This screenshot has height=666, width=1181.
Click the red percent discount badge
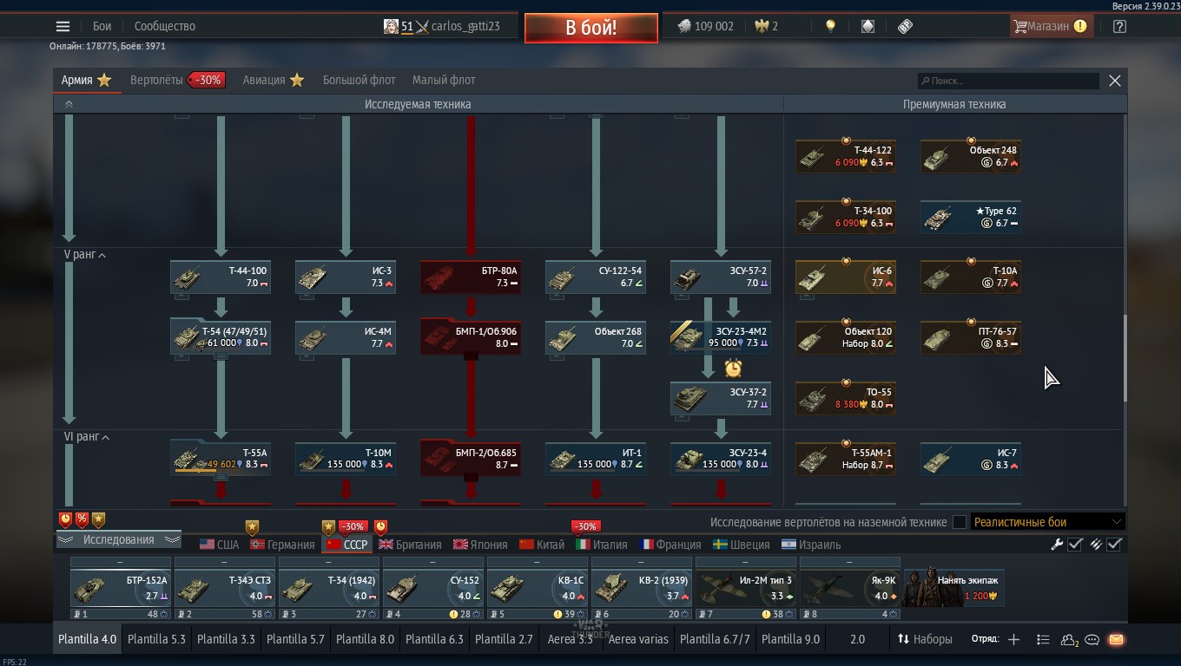(x=82, y=519)
